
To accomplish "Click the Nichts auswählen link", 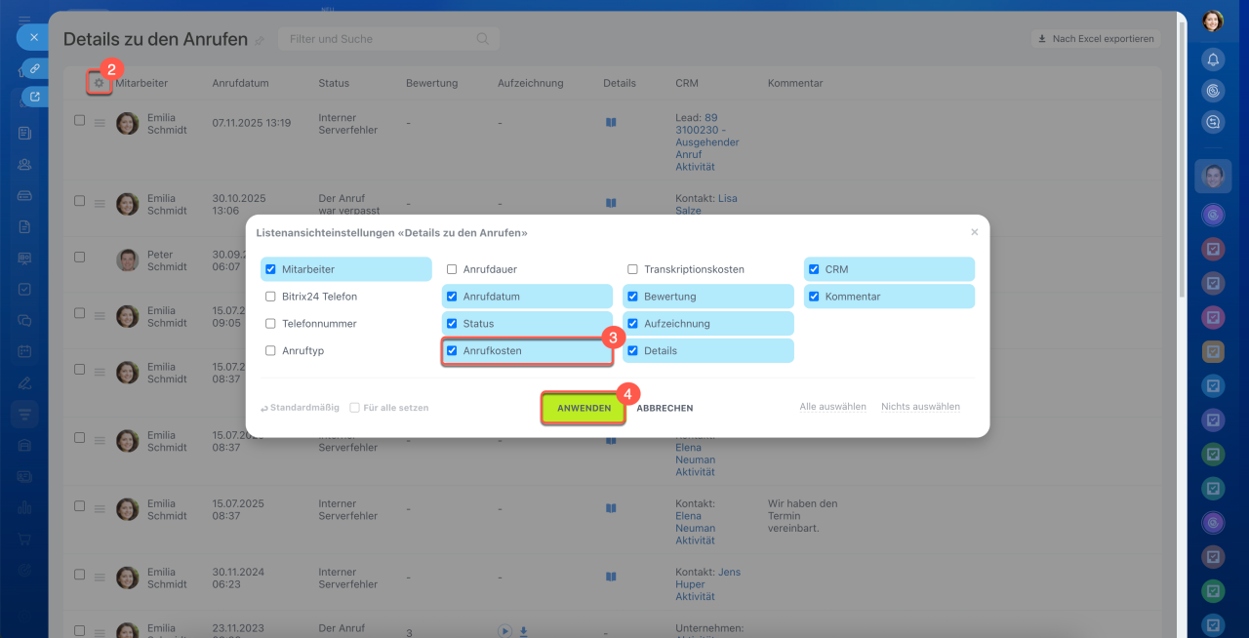I will [x=920, y=407].
